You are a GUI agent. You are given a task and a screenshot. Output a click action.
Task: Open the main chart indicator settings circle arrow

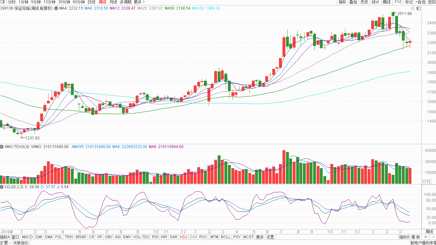[56, 8]
